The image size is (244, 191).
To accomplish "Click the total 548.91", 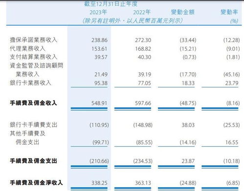I will tap(99, 103).
